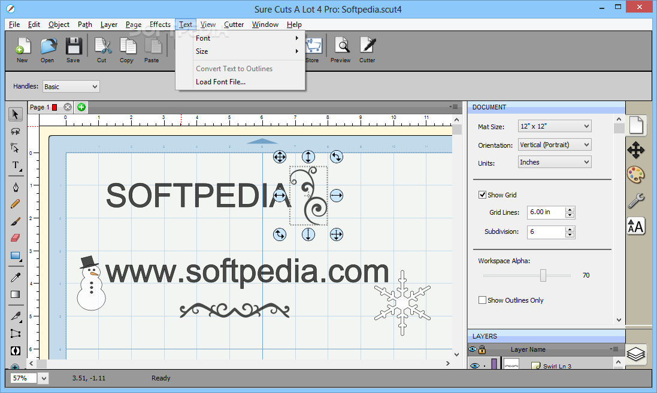
Task: Close the Page 1 tab
Action: click(68, 107)
